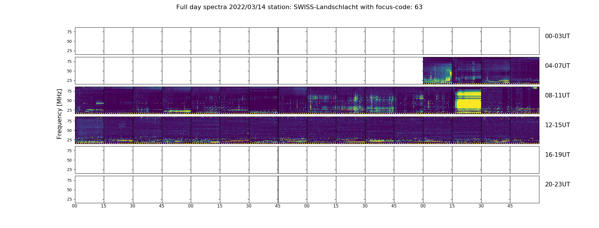This screenshot has width=599, height=228.
Task: Click the 25 tick of the 16-19UT row
Action: click(69, 169)
